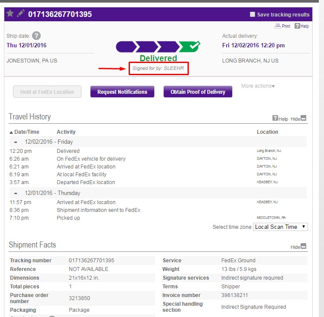Click 'Indirect Signature Required' special handling value
324x317 pixels.
pyautogui.click(x=253, y=307)
